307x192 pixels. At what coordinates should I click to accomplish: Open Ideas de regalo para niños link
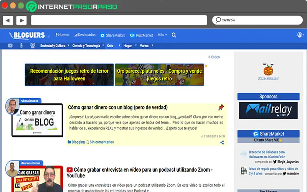pyautogui.click(x=273, y=171)
